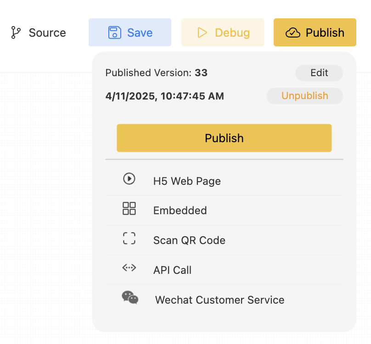Click the Debug play triangle icon
The width and height of the screenshot is (371, 344).
(202, 33)
